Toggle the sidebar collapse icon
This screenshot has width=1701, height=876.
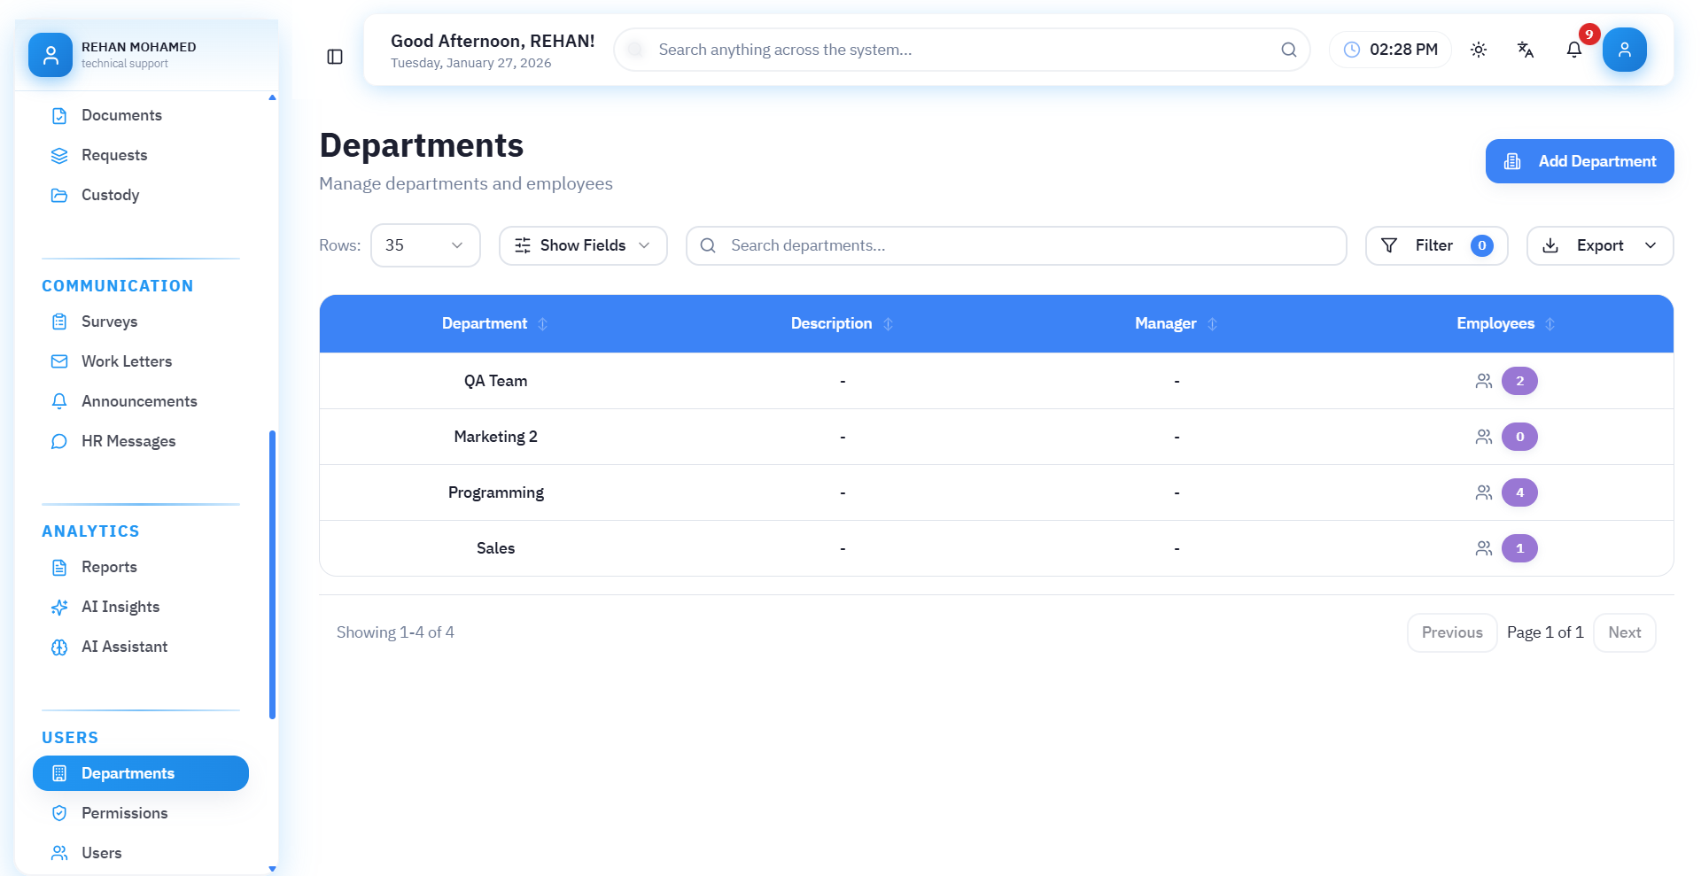tap(335, 57)
